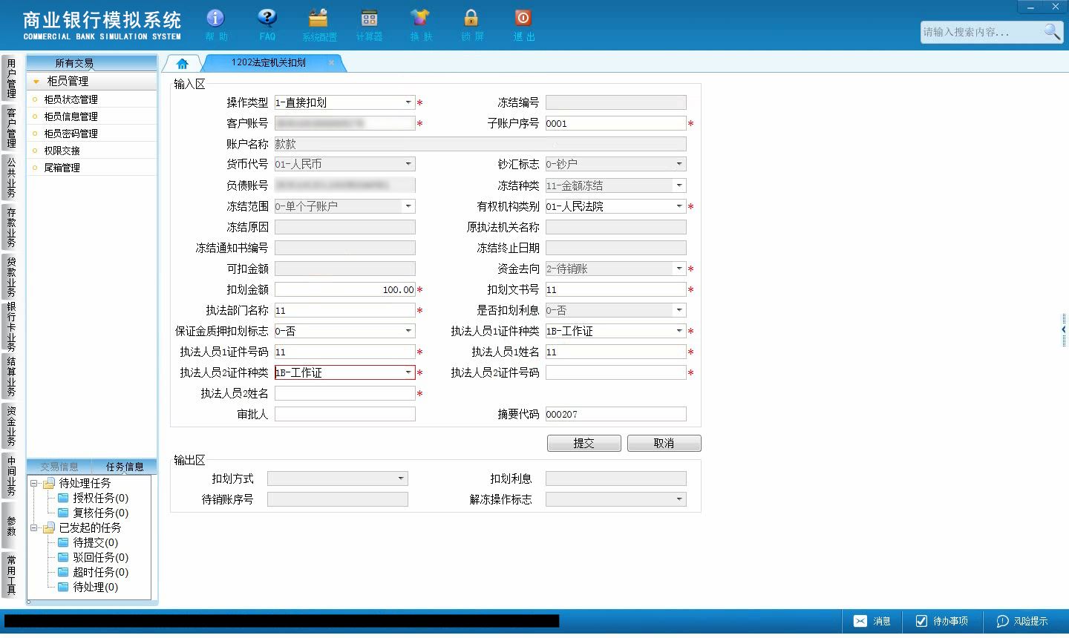
Task: Open 钞汇标志 dropdown
Action: (x=679, y=164)
